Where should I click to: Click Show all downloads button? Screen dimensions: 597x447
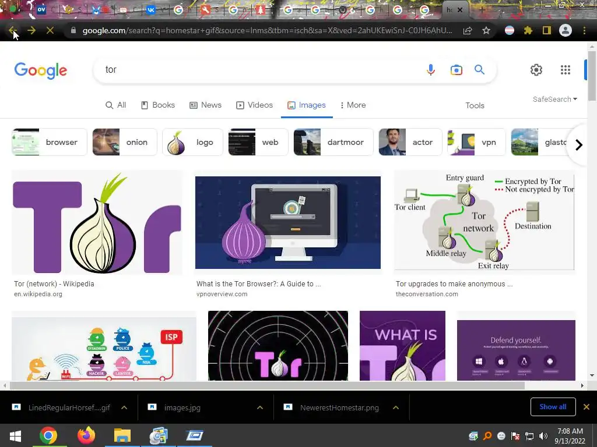pos(553,407)
